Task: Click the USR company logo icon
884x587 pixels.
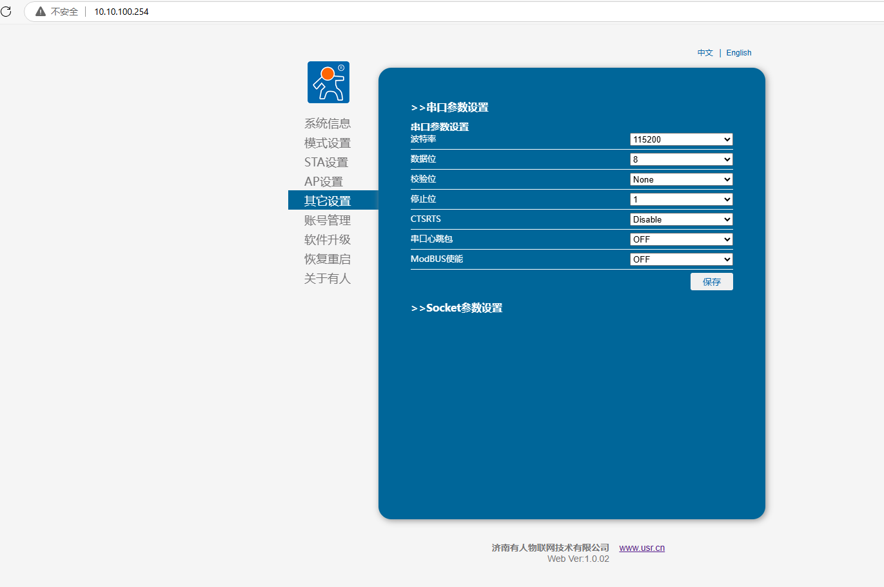Action: coord(328,83)
